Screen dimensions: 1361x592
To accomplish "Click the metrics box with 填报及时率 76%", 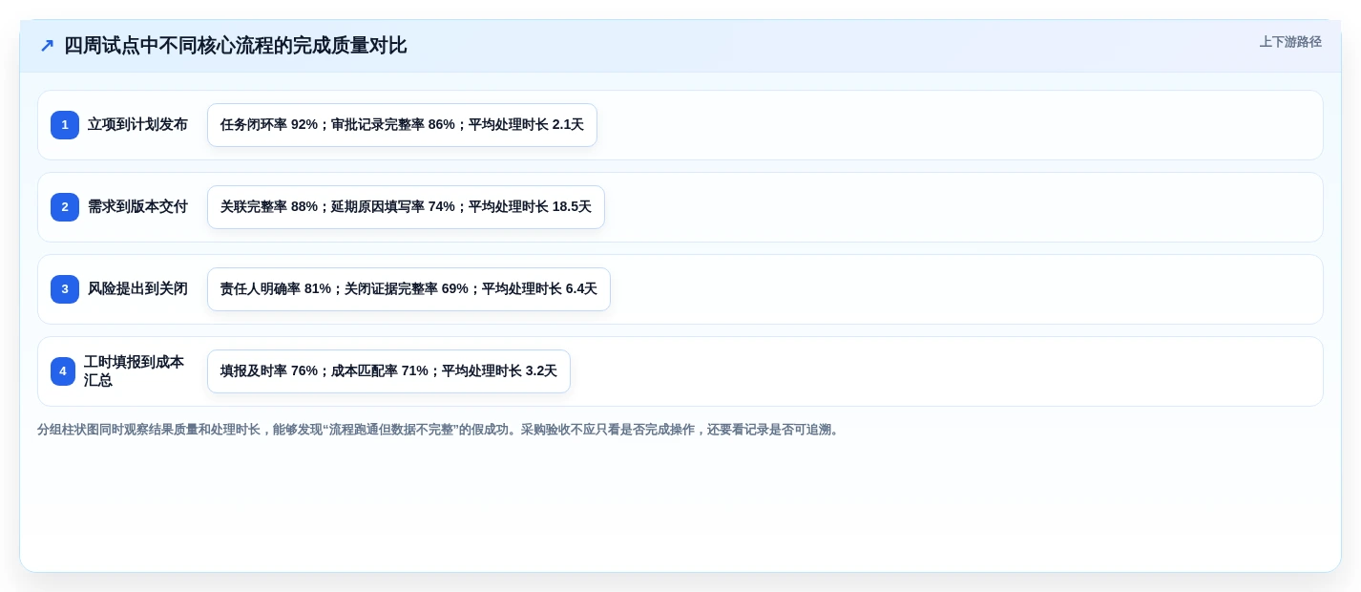I will click(388, 371).
